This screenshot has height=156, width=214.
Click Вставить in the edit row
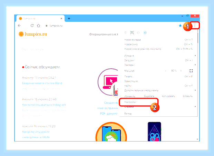coord(188,96)
